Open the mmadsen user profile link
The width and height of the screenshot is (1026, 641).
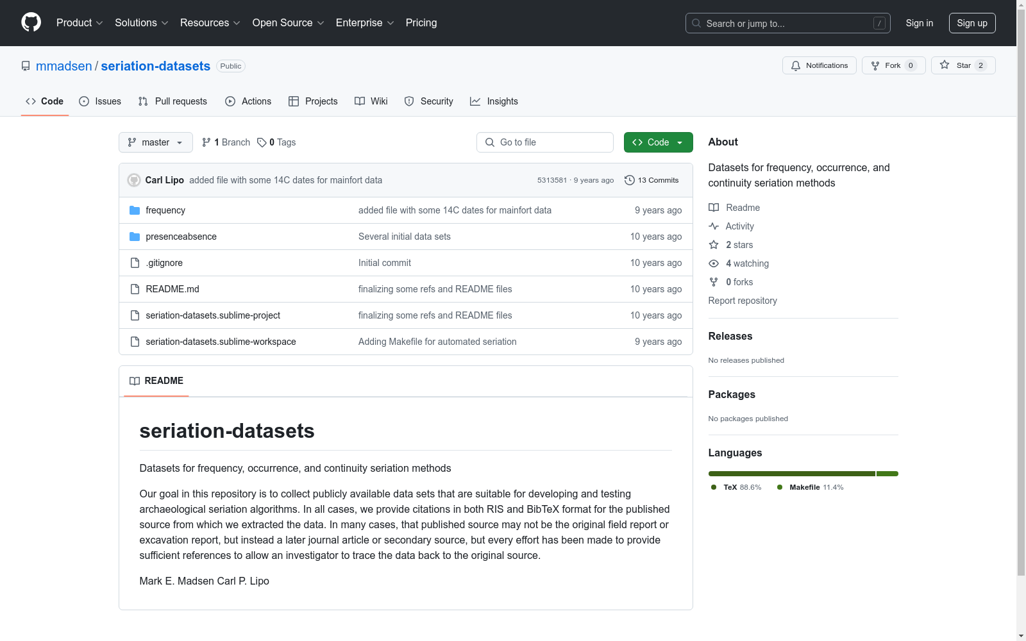pos(64,66)
